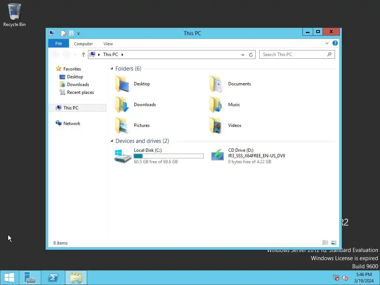The width and height of the screenshot is (380, 285).
Task: Click the arrow after This PC in address bar
Action: pyautogui.click(x=122, y=55)
